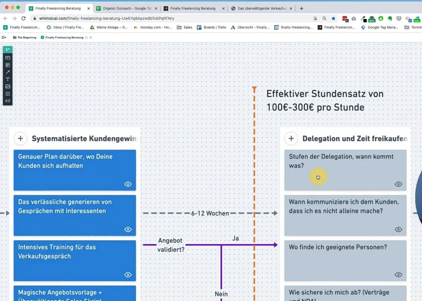The width and height of the screenshot is (422, 301).
Task: Click the Ja label on purple arrow
Action: (235, 238)
